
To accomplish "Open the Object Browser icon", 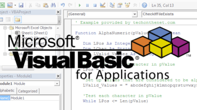I will point(127,5).
